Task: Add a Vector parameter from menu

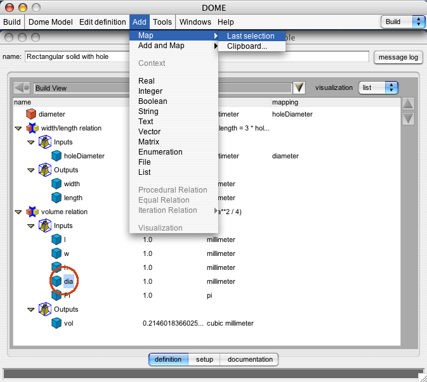Action: [174, 132]
